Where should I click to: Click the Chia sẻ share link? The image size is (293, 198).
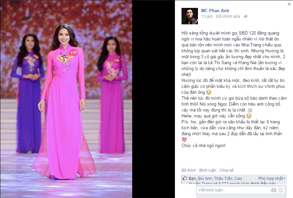tap(226, 170)
